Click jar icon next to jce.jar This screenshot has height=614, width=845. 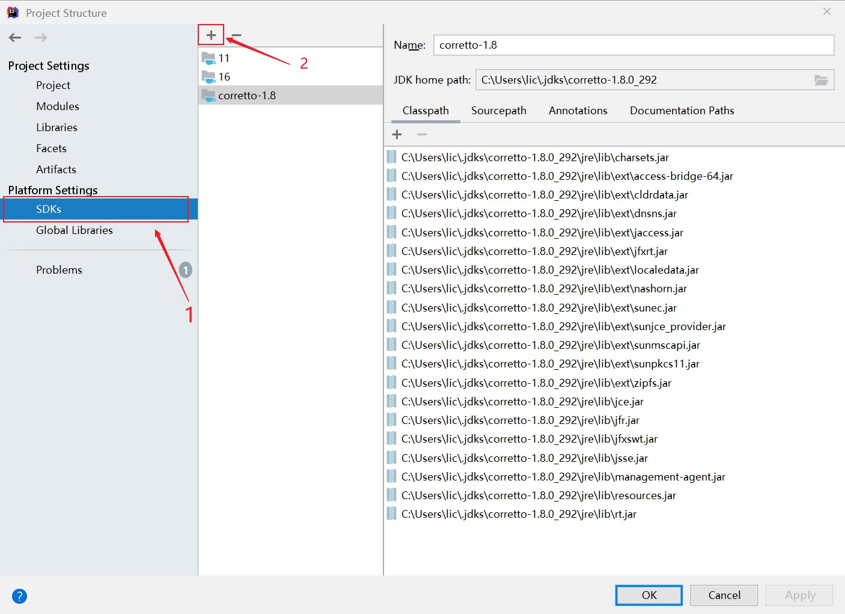point(391,401)
